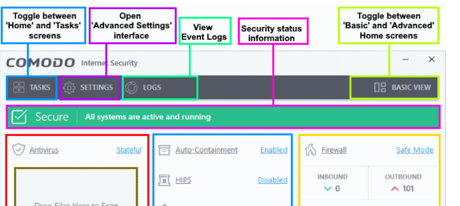Switch layout using the Basic View icon
Image resolution: width=460 pixels, height=206 pixels.
coord(380,87)
